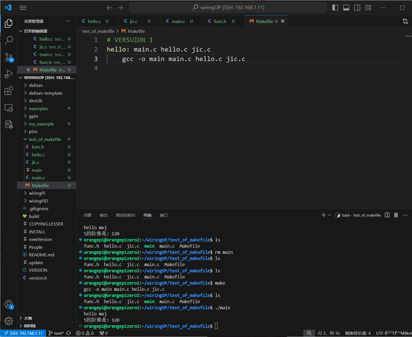This screenshot has height=337, width=412.
Task: Expand the debian-template folder
Action: [x=47, y=93]
